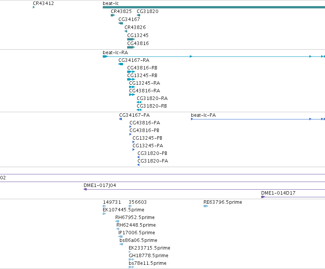Select the CR43826 gene arrow
The width and height of the screenshot is (325, 269).
126,31
